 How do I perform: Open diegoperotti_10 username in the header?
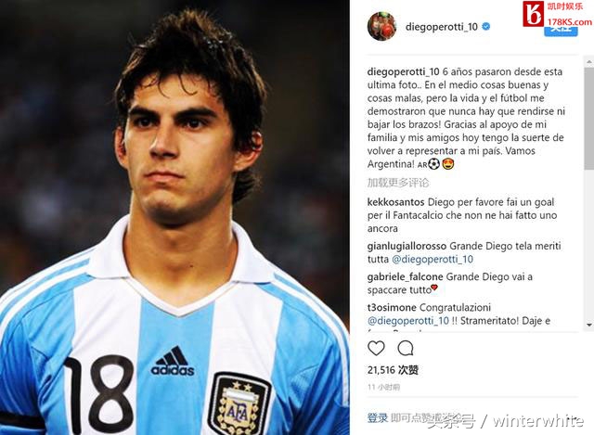pos(442,27)
